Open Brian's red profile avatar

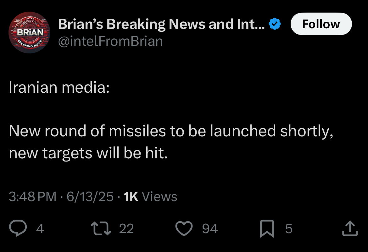(x=29, y=32)
